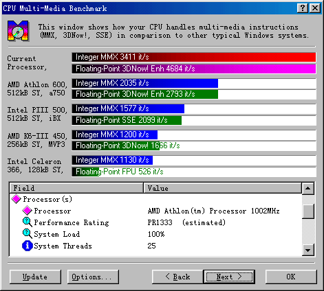Click the AMD K6-III 450 reference label
Screen dimensions: 324x291
37,140
